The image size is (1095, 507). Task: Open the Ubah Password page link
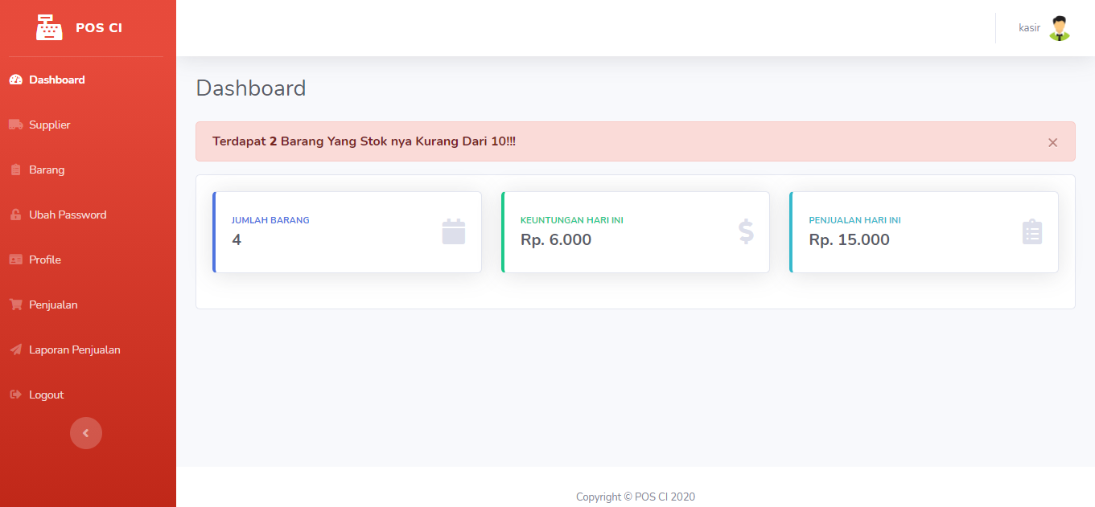coord(68,215)
